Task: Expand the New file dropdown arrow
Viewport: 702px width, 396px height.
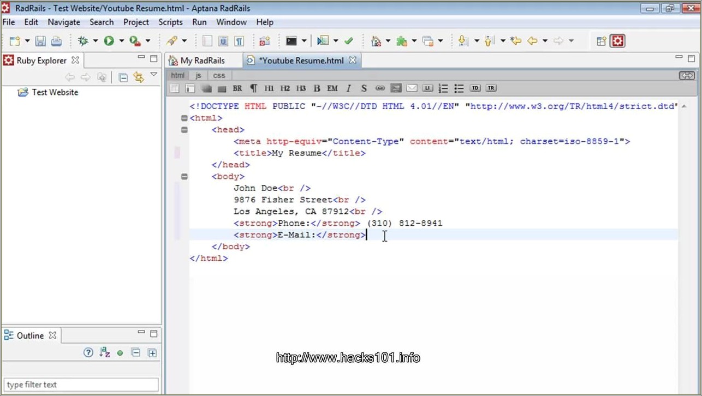Action: tap(27, 41)
